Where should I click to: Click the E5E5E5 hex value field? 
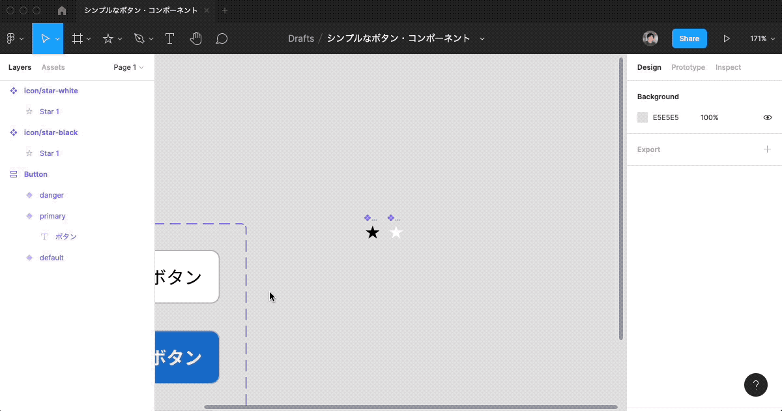(x=666, y=117)
